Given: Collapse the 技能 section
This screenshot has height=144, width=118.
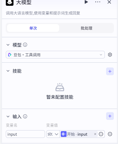Looking at the screenshot, I should coord(8,71).
